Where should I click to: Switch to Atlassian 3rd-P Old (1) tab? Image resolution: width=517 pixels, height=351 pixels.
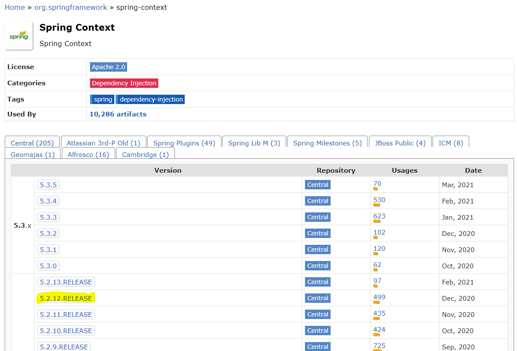(x=104, y=143)
